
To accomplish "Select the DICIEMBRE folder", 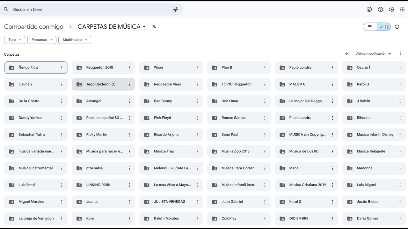I will (306, 219).
